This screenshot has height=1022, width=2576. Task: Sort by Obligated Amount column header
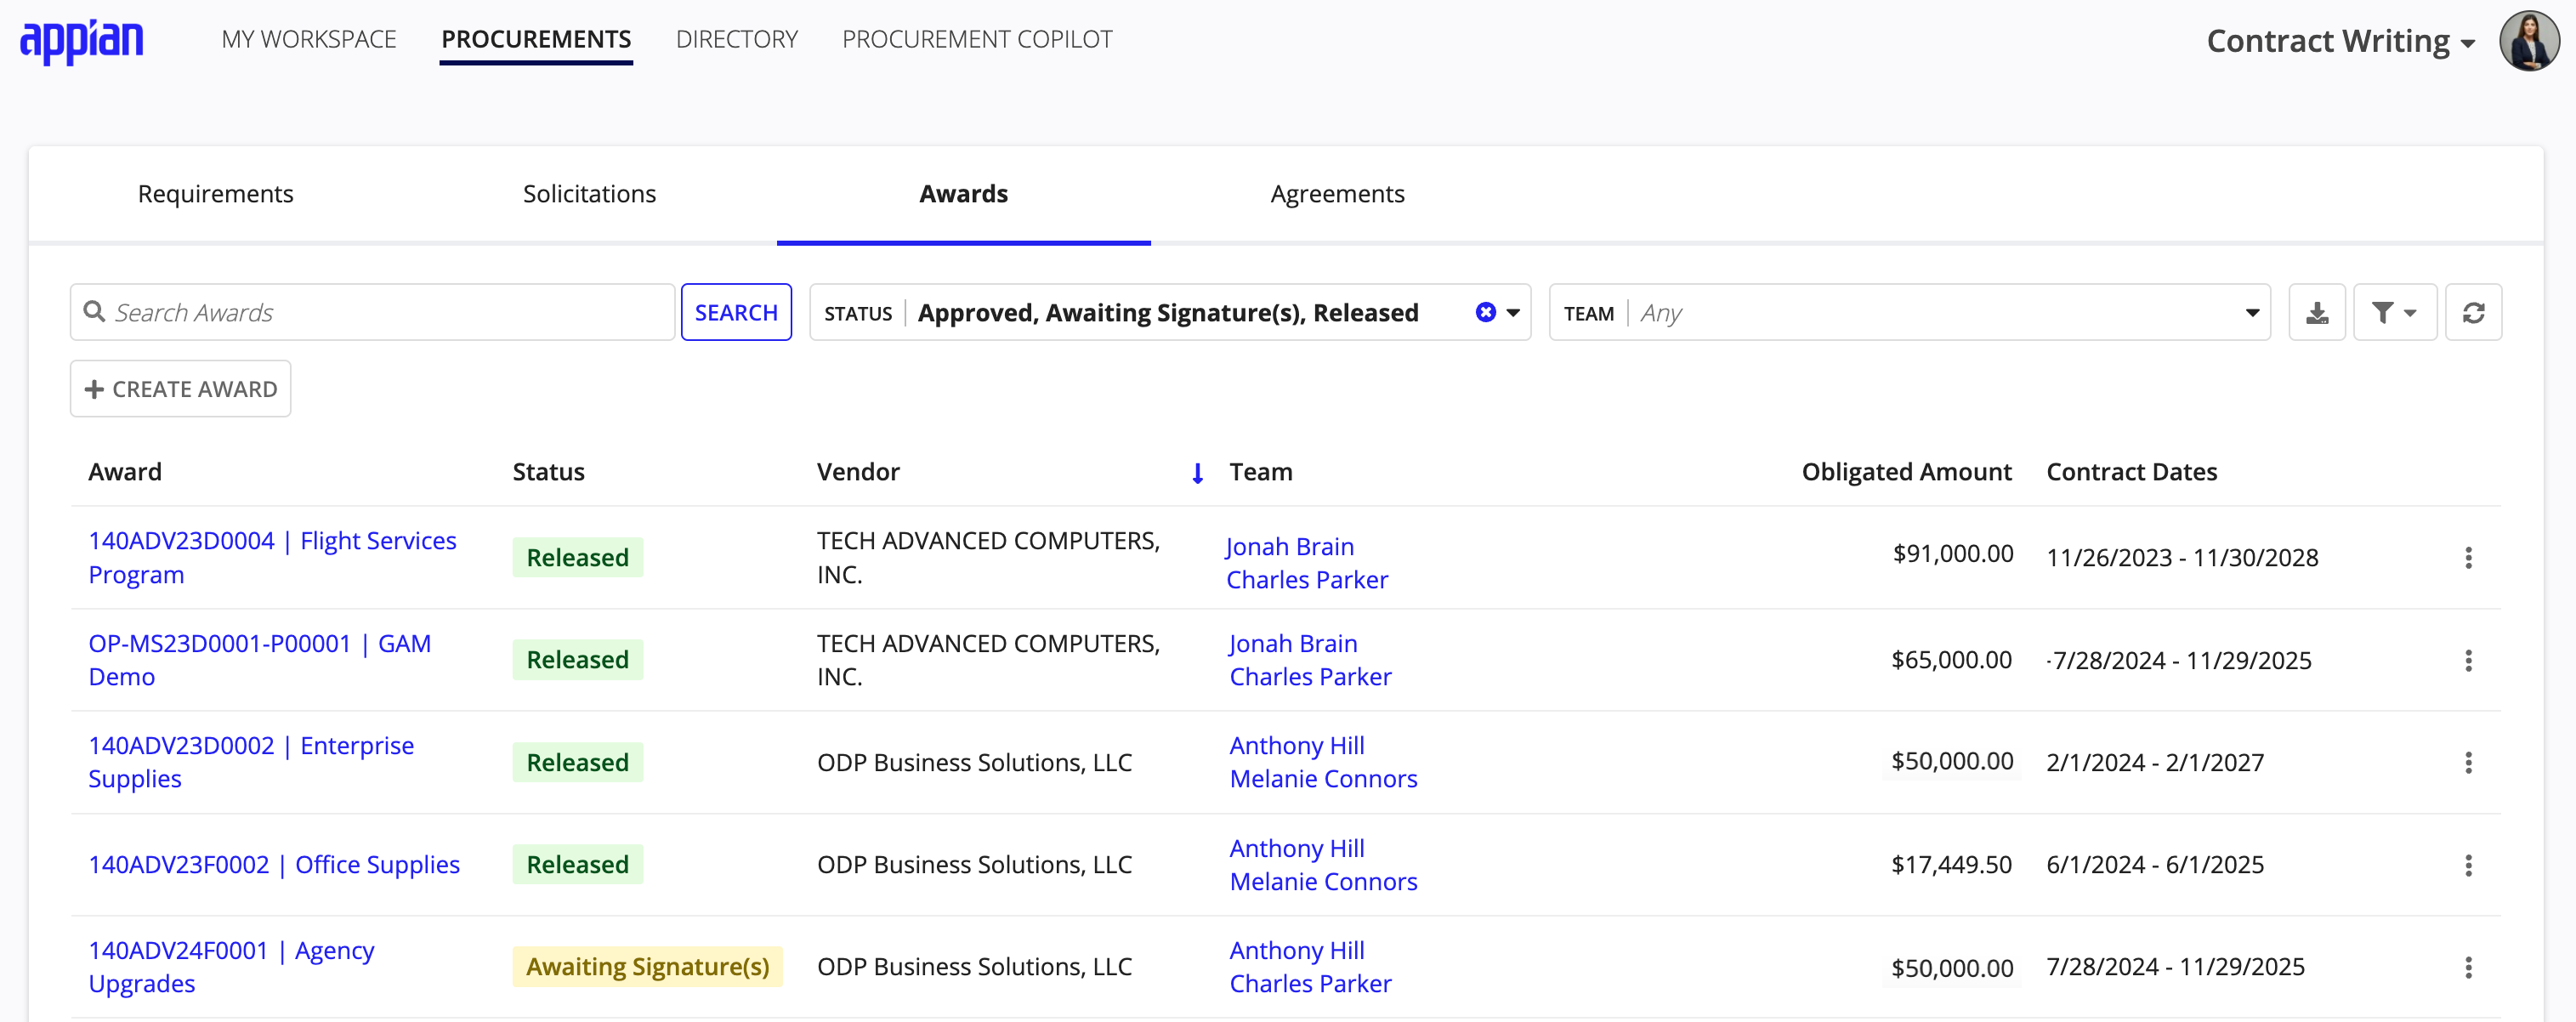coord(1906,472)
